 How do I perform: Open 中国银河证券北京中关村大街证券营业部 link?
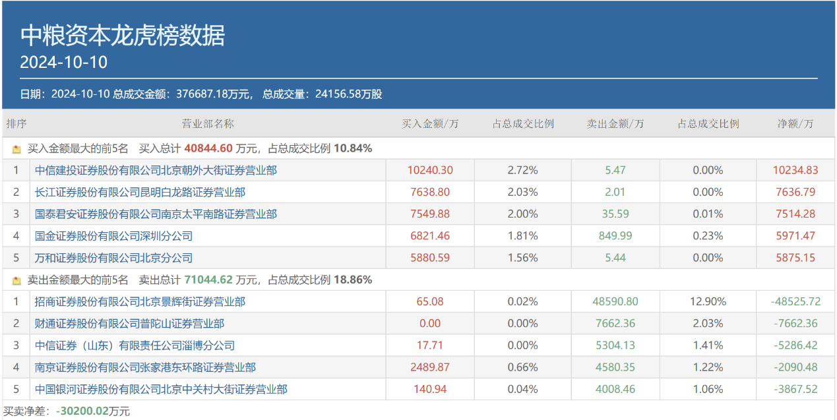[x=161, y=390]
